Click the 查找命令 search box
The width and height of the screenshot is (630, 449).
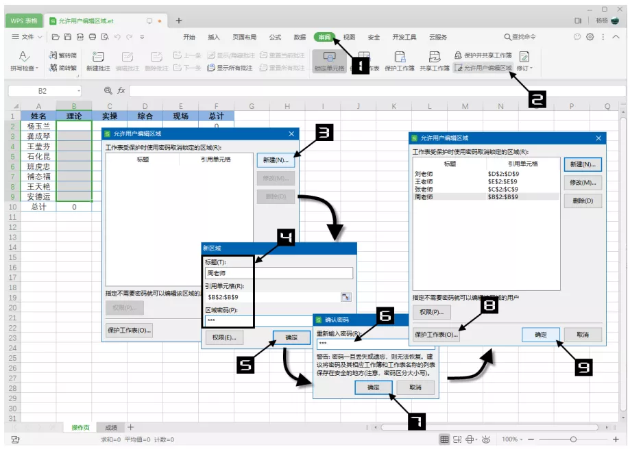point(520,37)
